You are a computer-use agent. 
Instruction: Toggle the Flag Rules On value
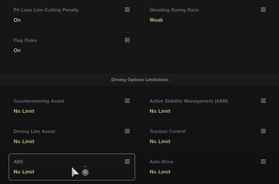coord(17,50)
